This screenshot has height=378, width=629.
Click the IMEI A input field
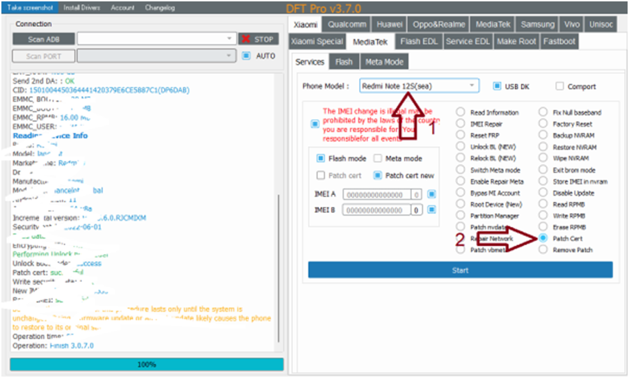[x=376, y=195]
